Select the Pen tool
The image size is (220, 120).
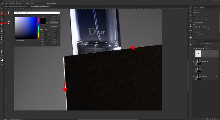(x=2, y=42)
